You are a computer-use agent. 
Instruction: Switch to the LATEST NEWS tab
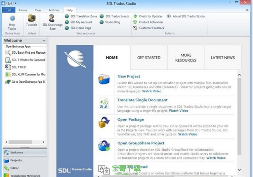coord(222,58)
